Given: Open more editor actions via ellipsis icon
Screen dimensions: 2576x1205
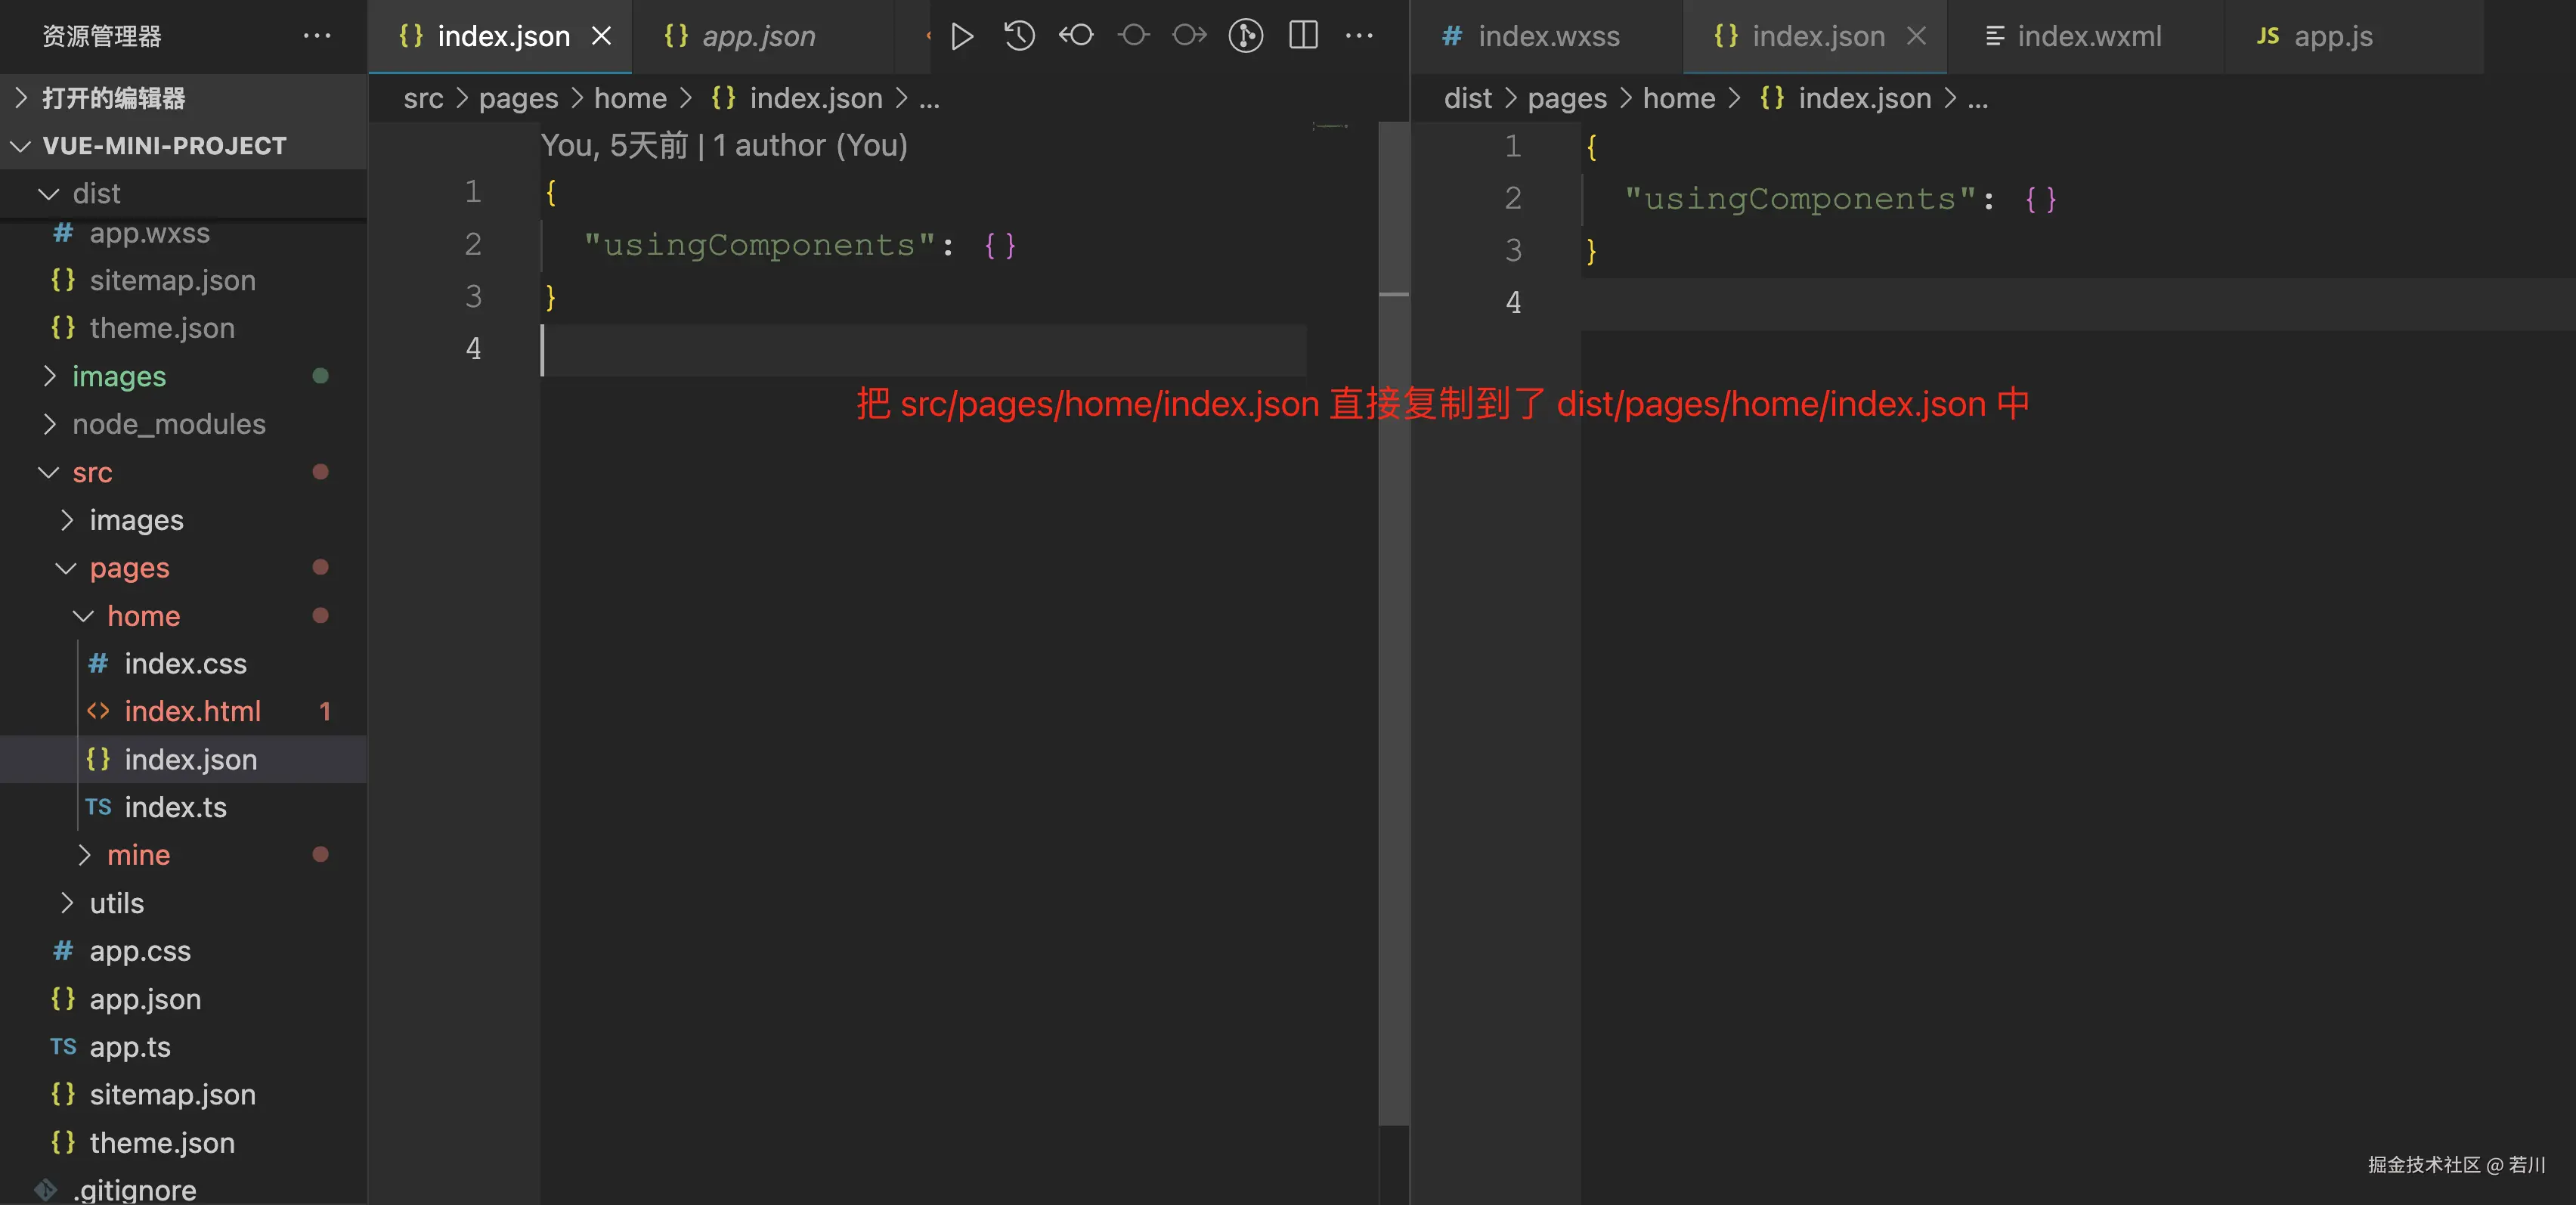Looking at the screenshot, I should pos(1360,36).
